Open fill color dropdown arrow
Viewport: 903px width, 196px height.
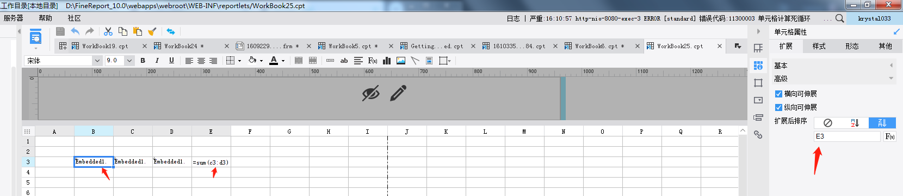(x=261, y=61)
